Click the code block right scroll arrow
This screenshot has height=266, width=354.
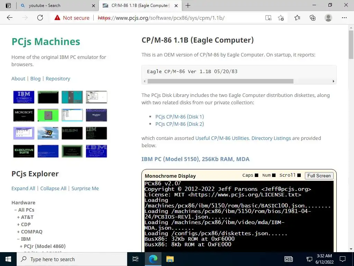[334, 81]
